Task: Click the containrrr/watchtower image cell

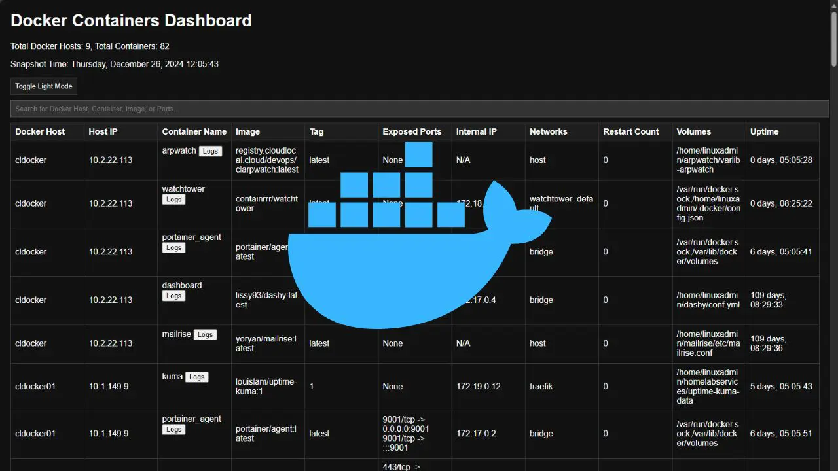Action: tap(267, 203)
